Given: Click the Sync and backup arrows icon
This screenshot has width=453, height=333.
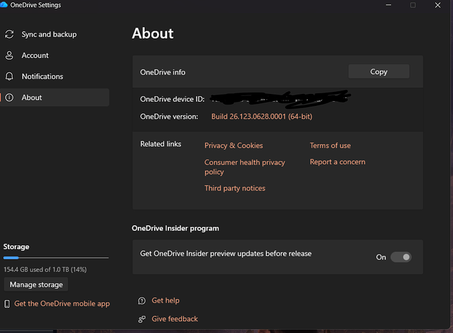Looking at the screenshot, I should click(x=9, y=35).
